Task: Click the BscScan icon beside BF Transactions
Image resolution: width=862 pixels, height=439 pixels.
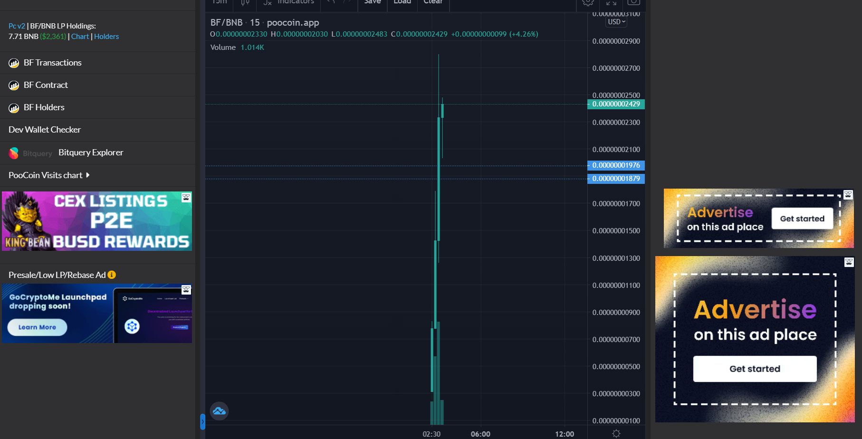Action: [14, 63]
